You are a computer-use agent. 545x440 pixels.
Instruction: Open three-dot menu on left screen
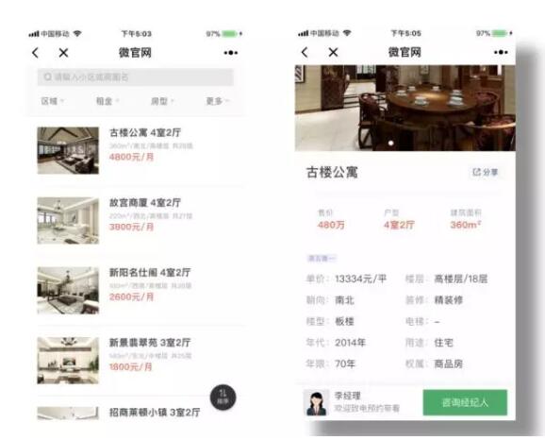[230, 53]
